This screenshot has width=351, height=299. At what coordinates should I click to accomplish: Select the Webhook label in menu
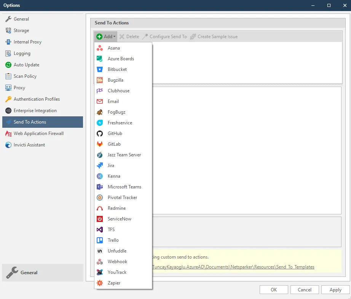tap(117, 262)
